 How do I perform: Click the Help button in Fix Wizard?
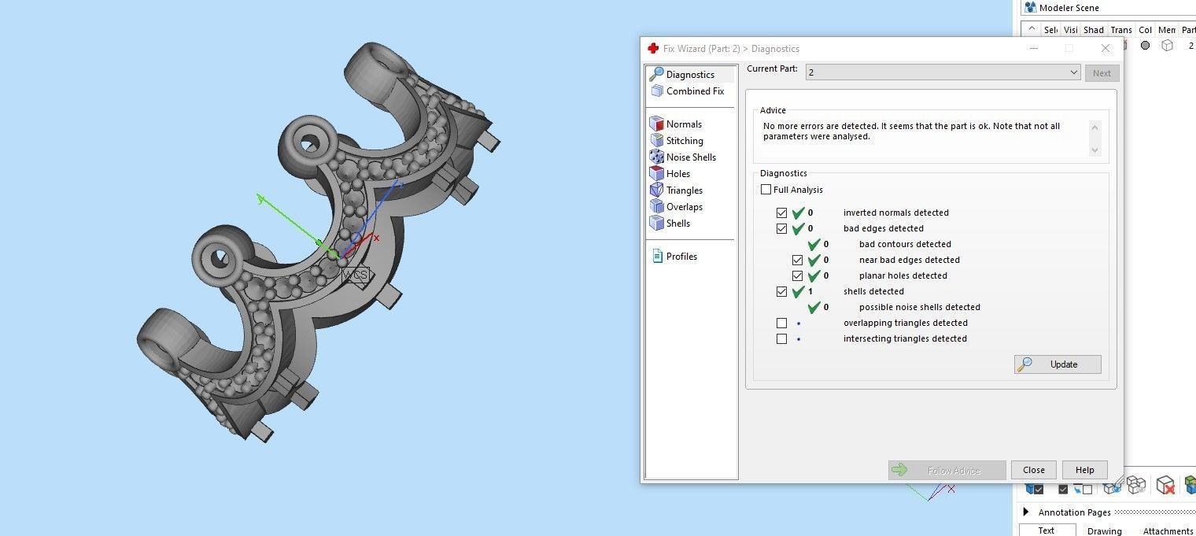(x=1084, y=470)
